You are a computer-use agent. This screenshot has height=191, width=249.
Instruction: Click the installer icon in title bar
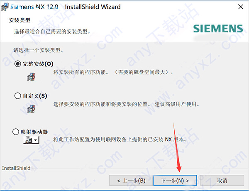(5, 7)
